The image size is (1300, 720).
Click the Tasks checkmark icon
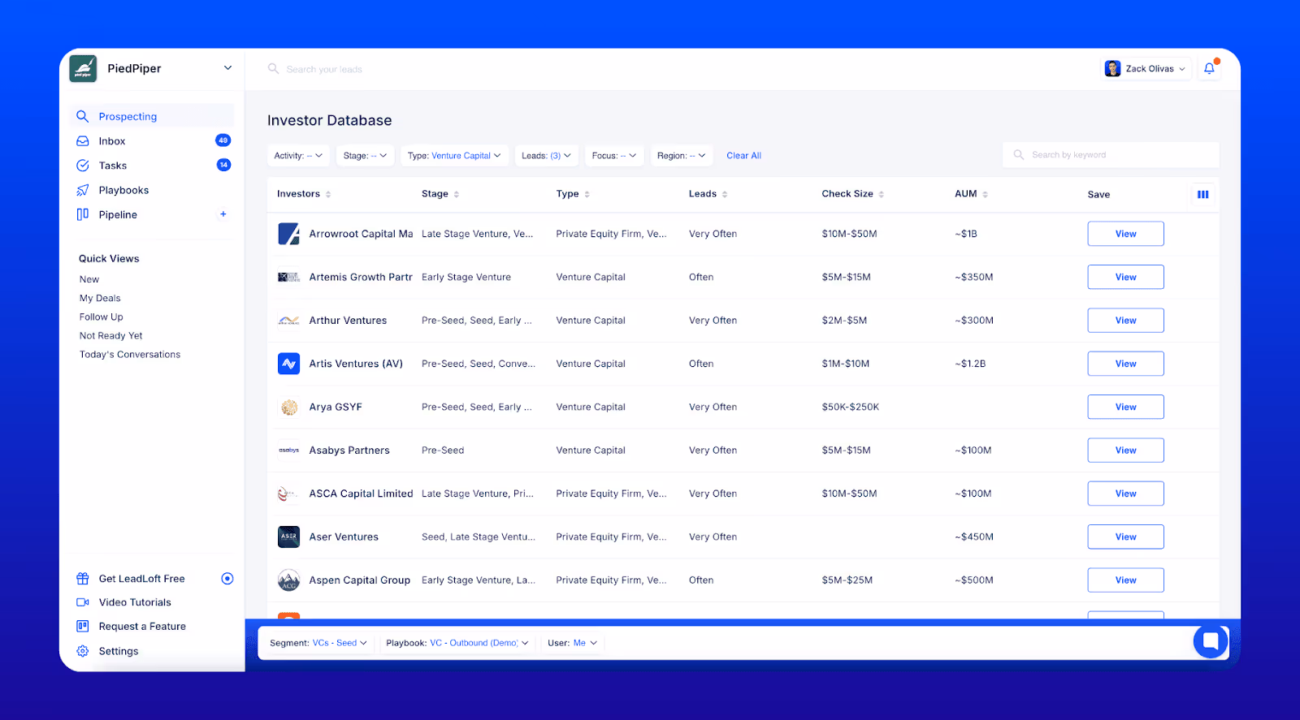coord(83,166)
